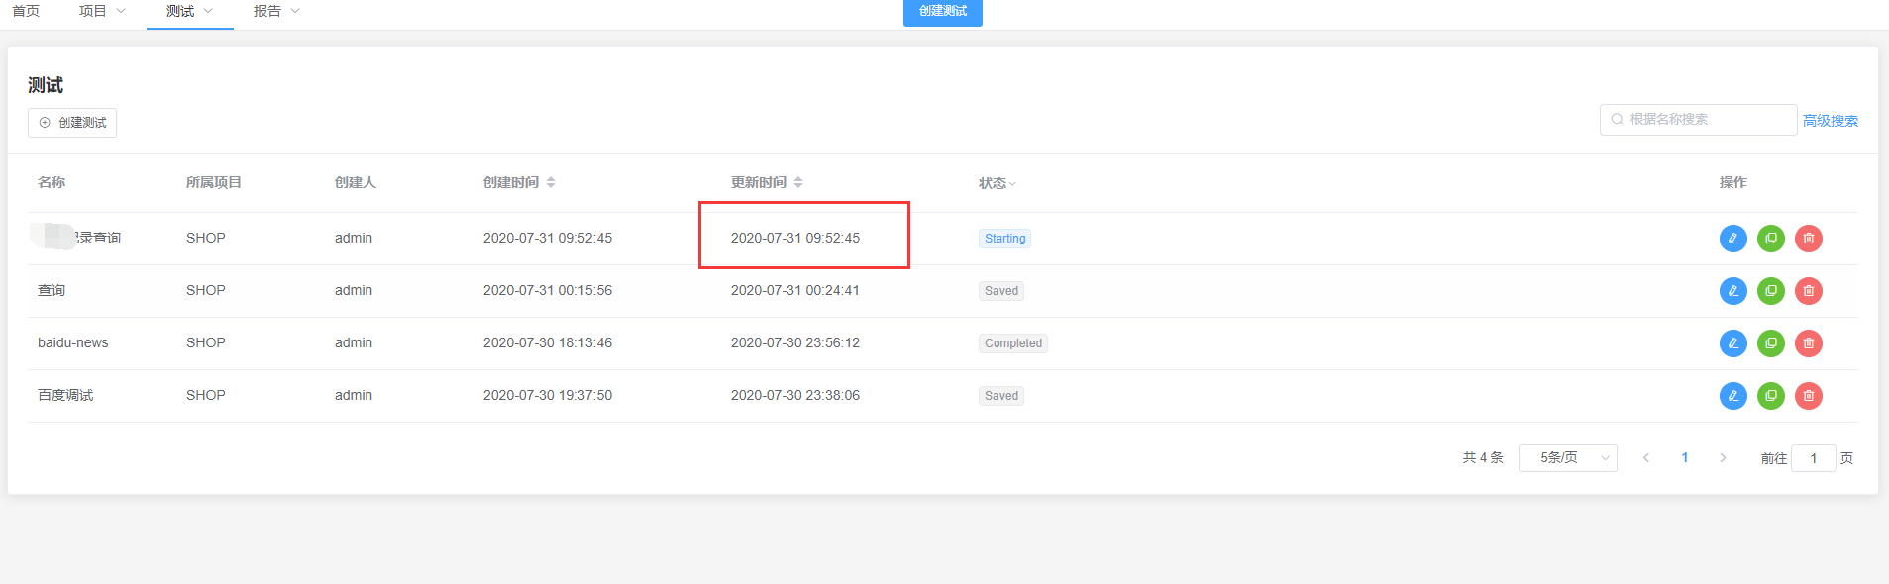1889x584 pixels.
Task: Copy the 录查询 test with the green icon
Action: (1770, 239)
